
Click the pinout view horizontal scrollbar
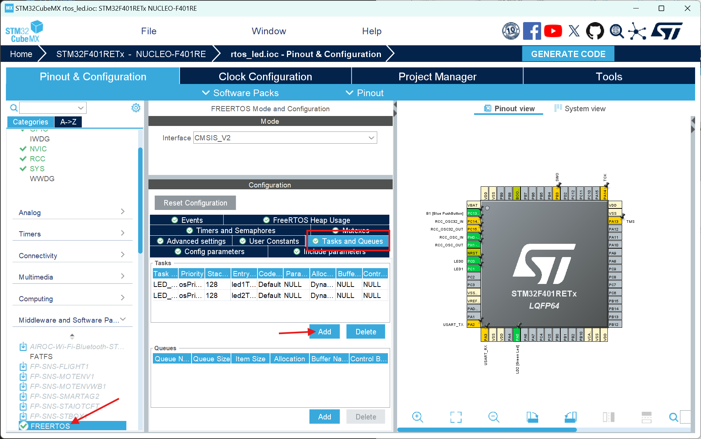(x=487, y=430)
